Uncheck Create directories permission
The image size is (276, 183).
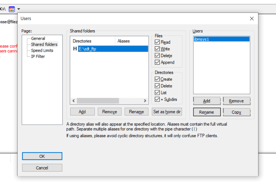(x=157, y=79)
